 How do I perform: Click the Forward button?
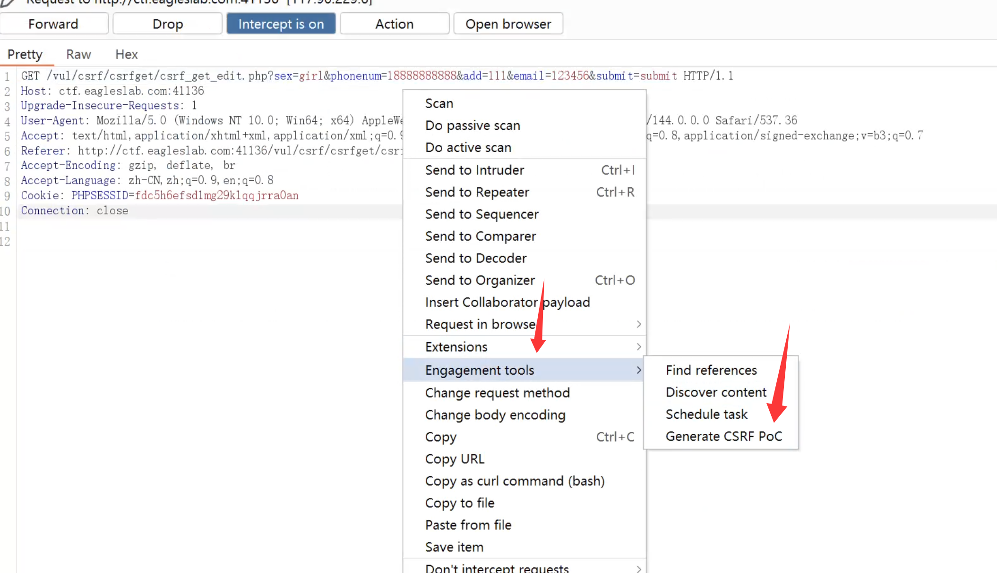pos(53,24)
